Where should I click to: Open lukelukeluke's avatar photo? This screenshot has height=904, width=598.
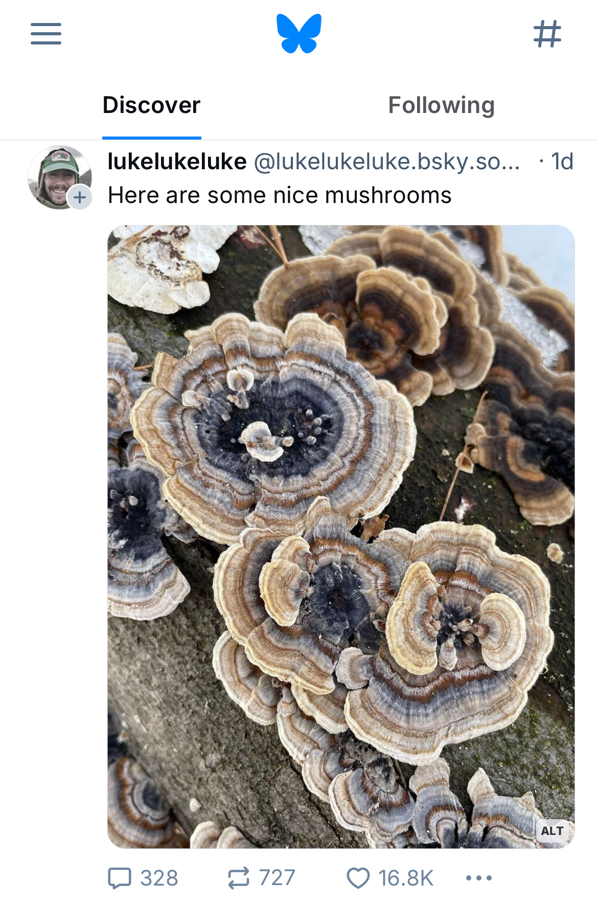pyautogui.click(x=60, y=177)
